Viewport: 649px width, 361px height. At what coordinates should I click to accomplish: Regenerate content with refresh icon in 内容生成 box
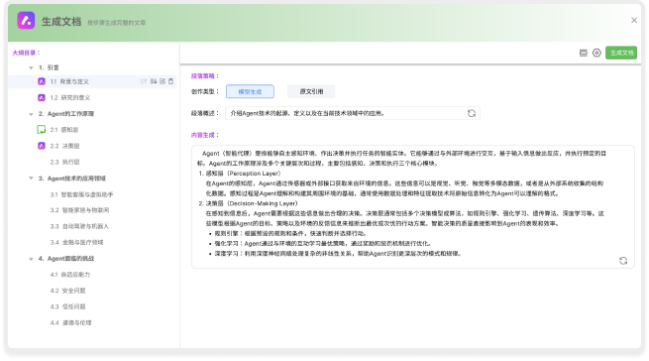pos(623,261)
